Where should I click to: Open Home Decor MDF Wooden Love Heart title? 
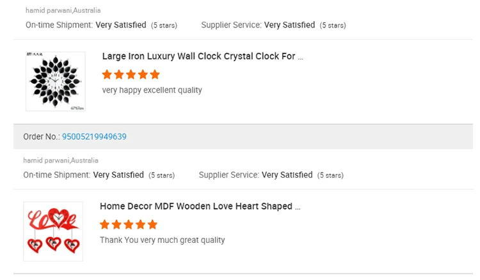point(200,206)
